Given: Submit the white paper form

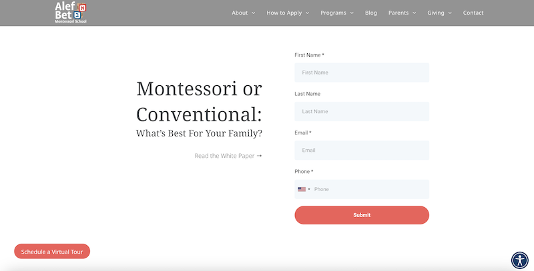Looking at the screenshot, I should click(x=361, y=215).
